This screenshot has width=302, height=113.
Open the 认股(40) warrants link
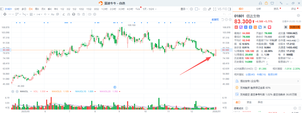250,74
